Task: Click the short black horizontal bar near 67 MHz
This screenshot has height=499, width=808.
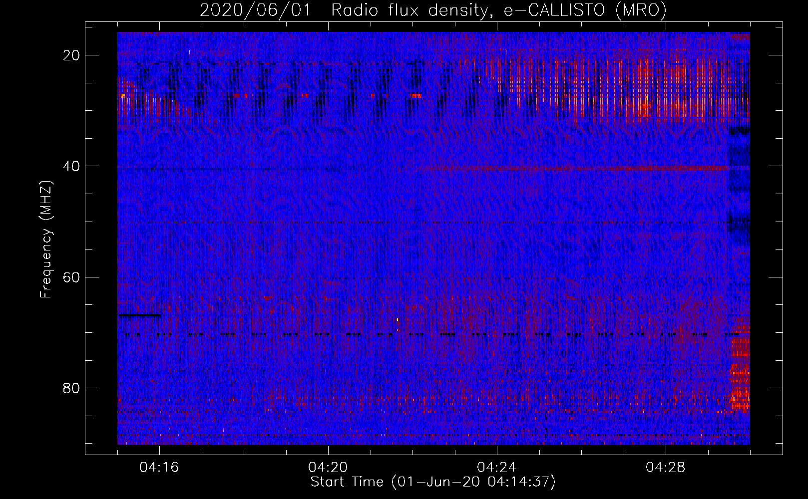Action: tap(139, 315)
